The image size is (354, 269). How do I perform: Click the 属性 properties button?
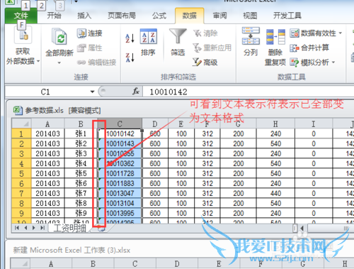pos(90,48)
